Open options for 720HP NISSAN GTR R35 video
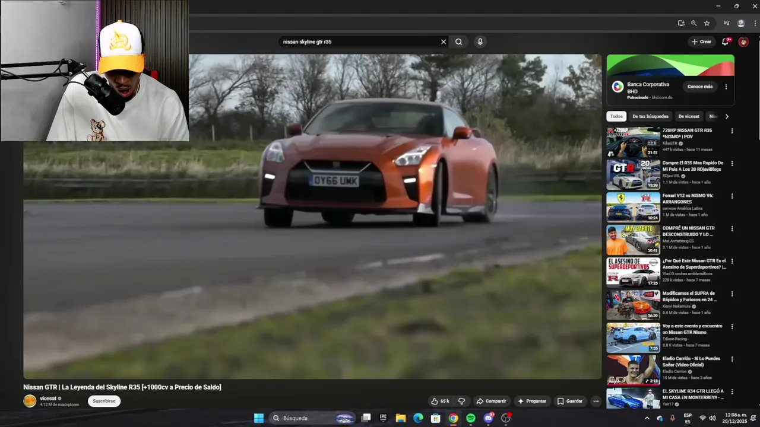 (731, 131)
